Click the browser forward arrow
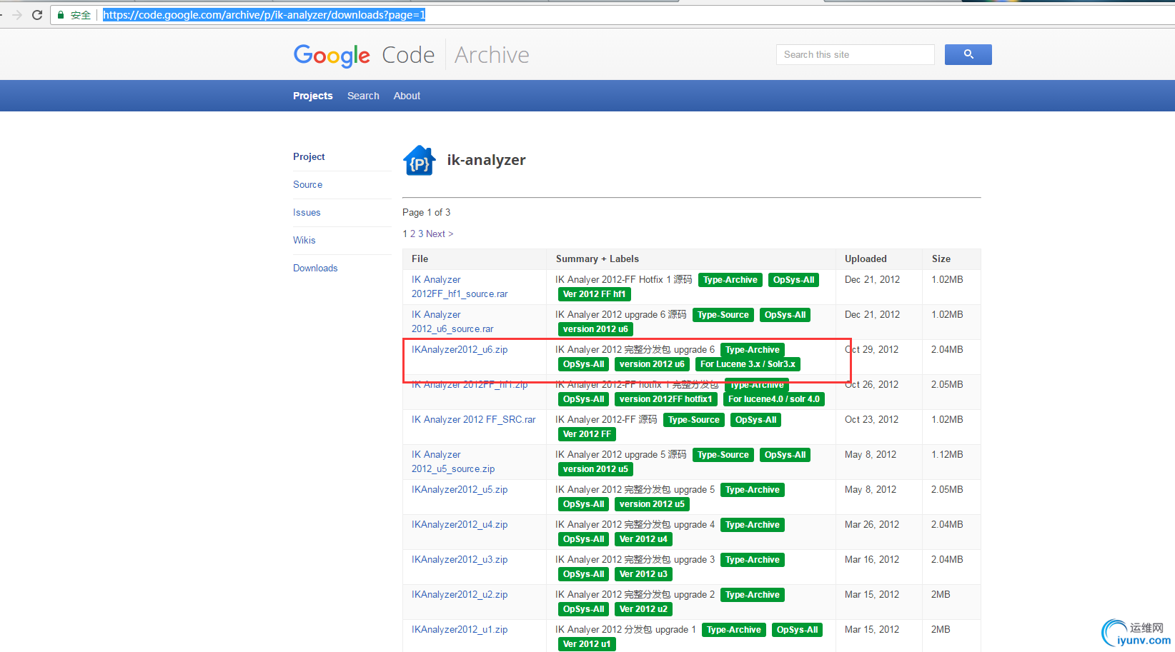The height and width of the screenshot is (652, 1175). click(17, 15)
